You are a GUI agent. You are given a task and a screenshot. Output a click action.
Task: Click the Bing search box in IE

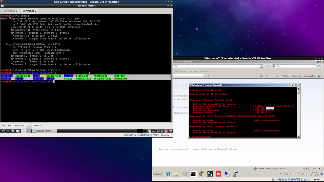(x=294, y=66)
